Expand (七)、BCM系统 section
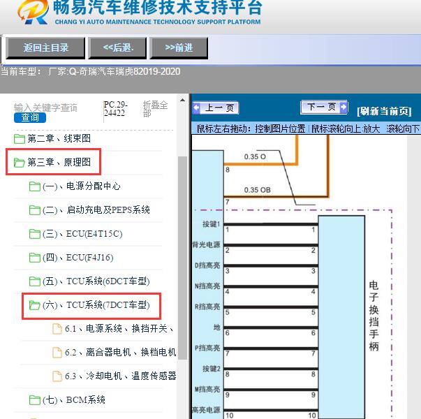The height and width of the screenshot is (419, 421). pos(74,400)
